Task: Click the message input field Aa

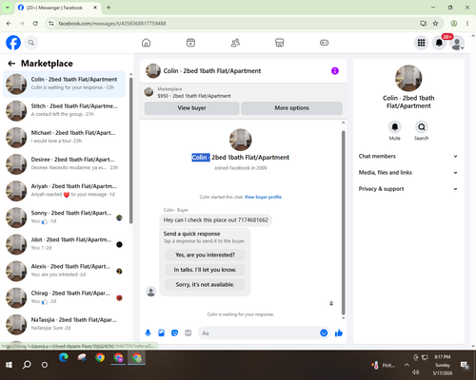Action: pyautogui.click(x=259, y=333)
